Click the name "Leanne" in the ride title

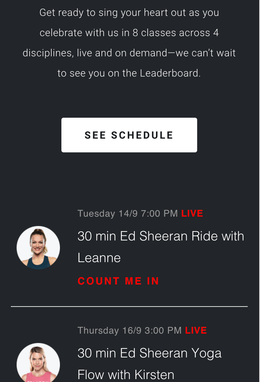click(99, 258)
